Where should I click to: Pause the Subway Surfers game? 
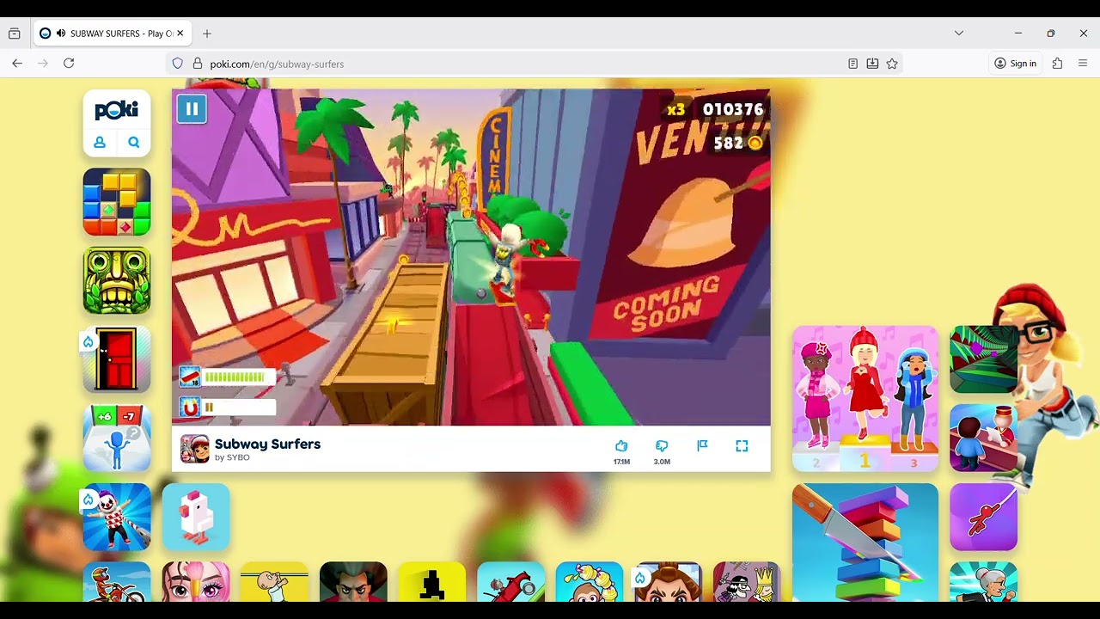pos(192,109)
